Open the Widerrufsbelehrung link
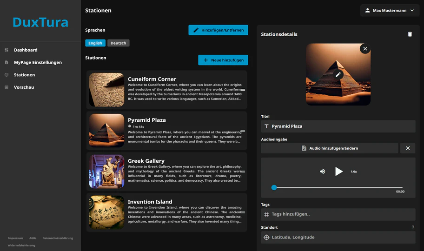Image resolution: width=424 pixels, height=251 pixels. pos(21,245)
